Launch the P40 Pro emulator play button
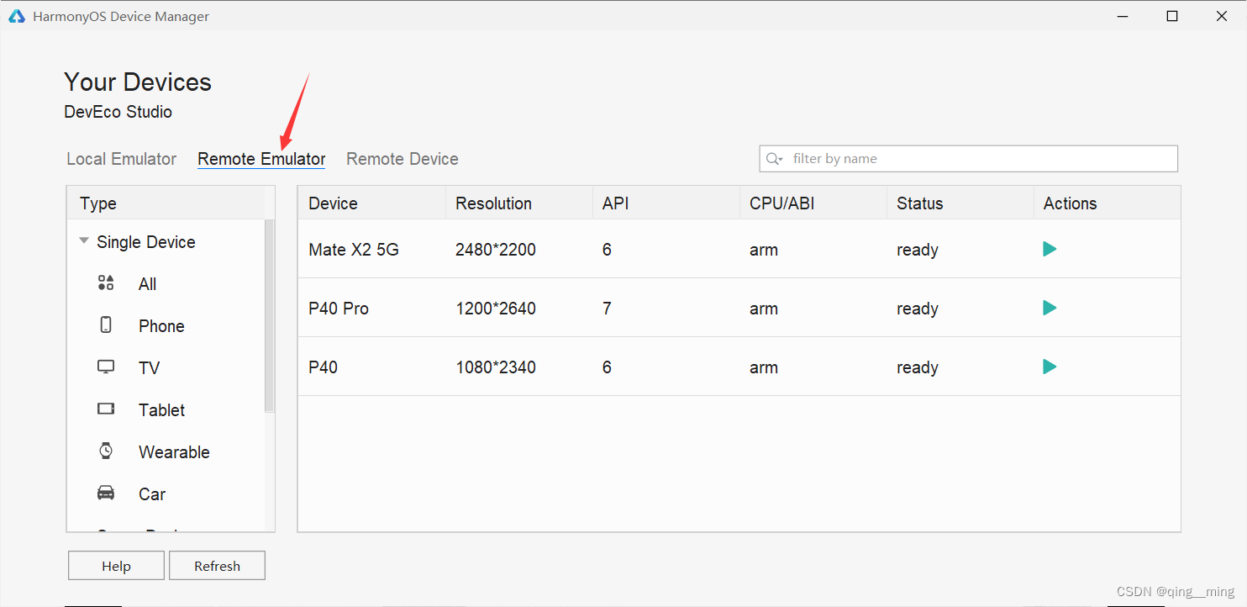1247x607 pixels. pyautogui.click(x=1050, y=308)
